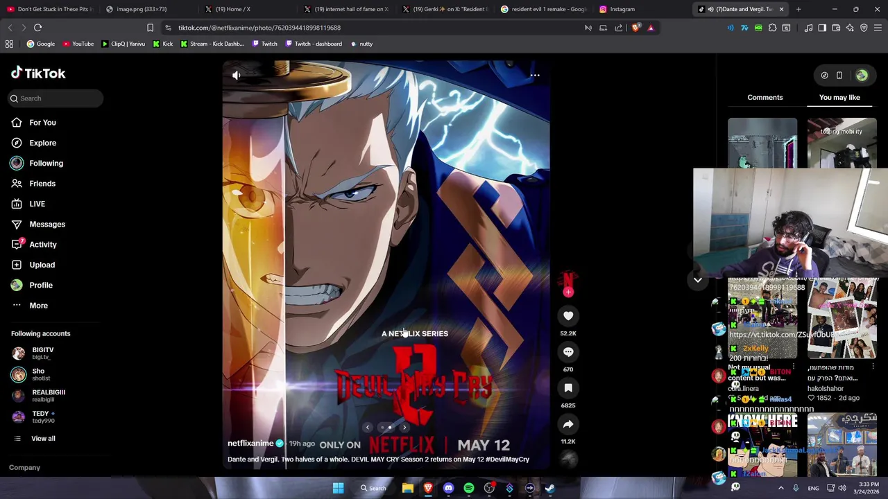The width and height of the screenshot is (888, 499).
Task: Open a new browser tab
Action: click(x=799, y=9)
